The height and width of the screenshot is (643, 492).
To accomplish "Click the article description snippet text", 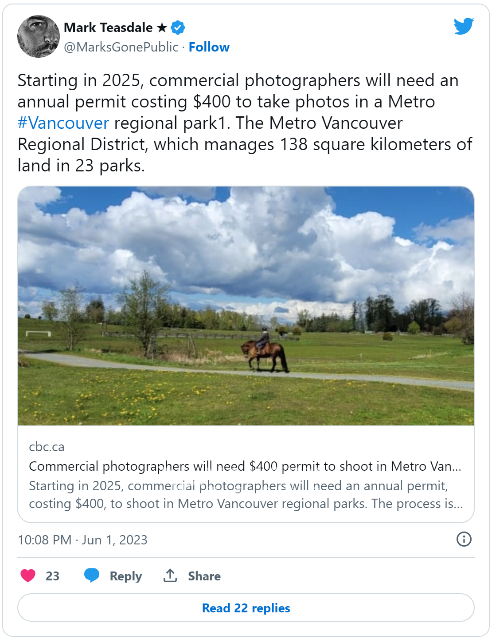I will [x=246, y=495].
